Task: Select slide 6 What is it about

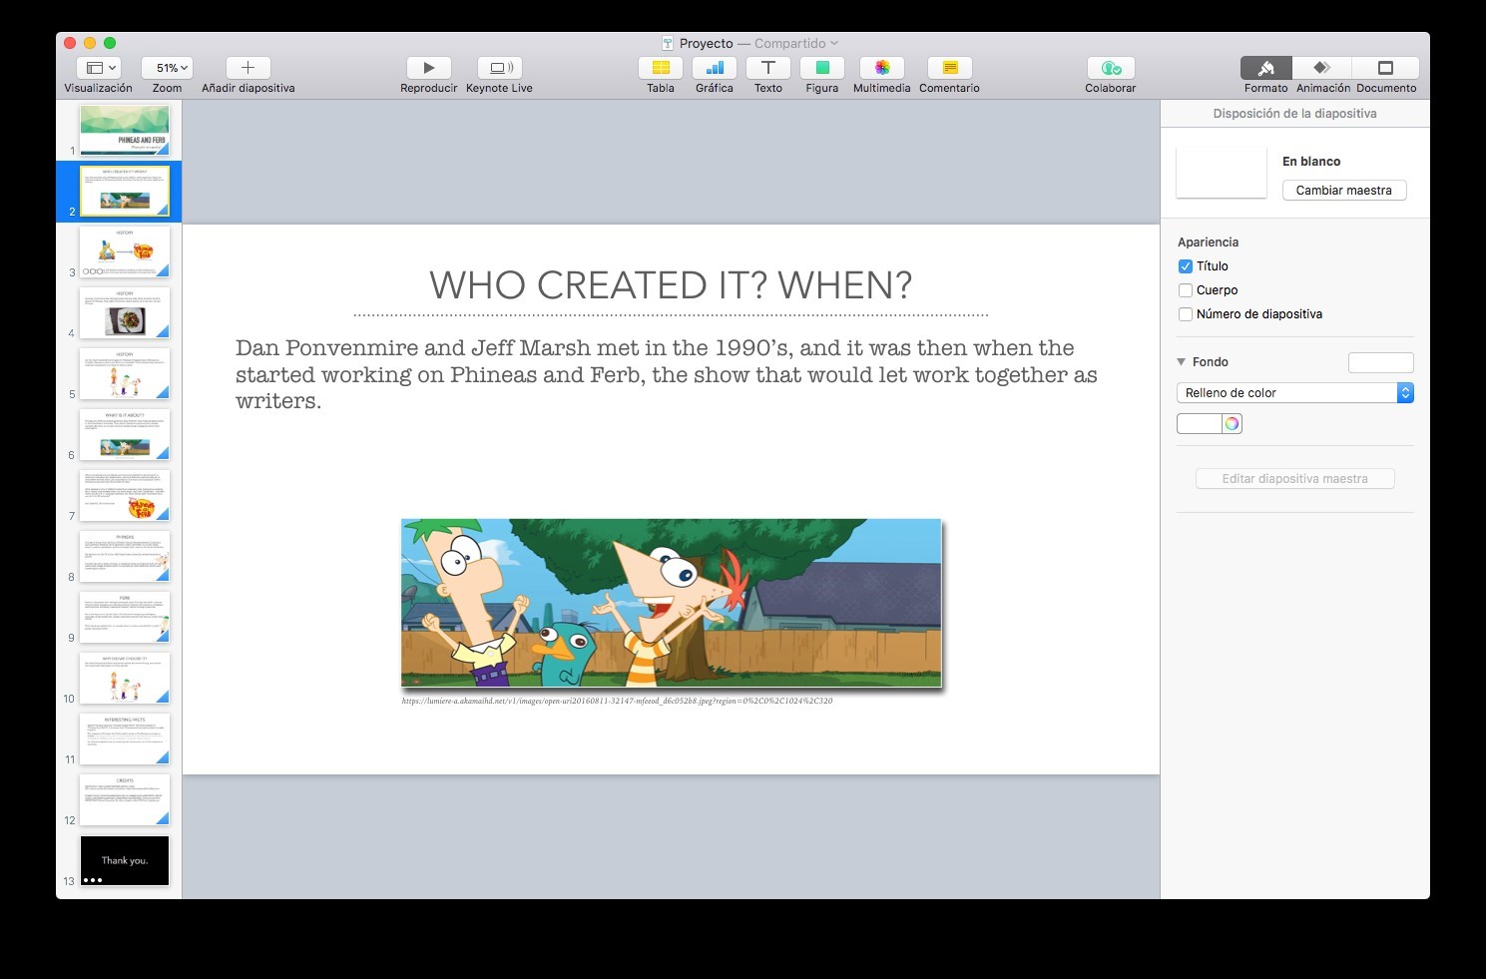Action: [125, 434]
